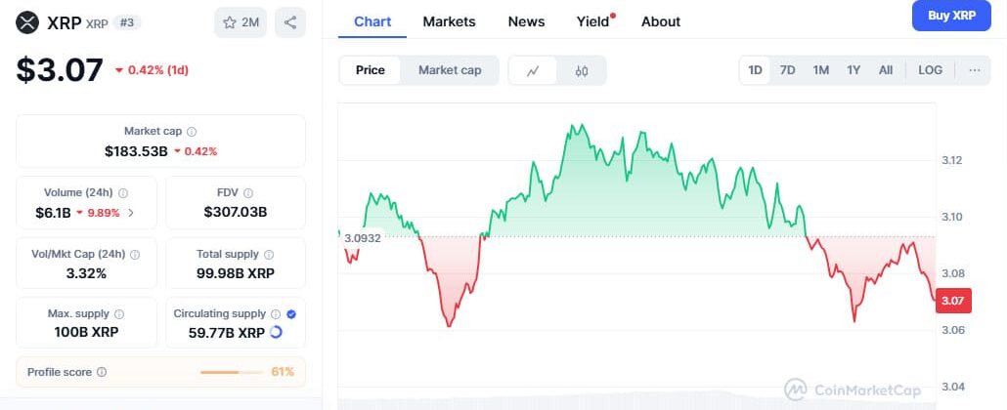This screenshot has width=1007, height=410.
Task: Select Price chart toggle
Action: [370, 70]
